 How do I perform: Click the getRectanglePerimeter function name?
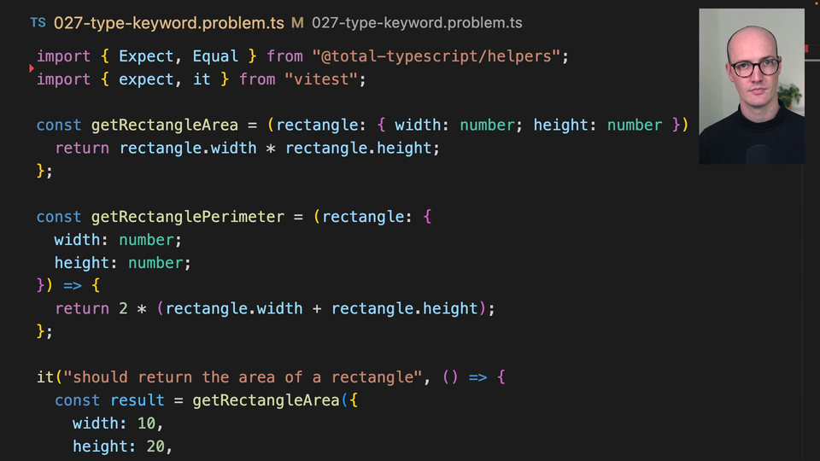click(188, 217)
